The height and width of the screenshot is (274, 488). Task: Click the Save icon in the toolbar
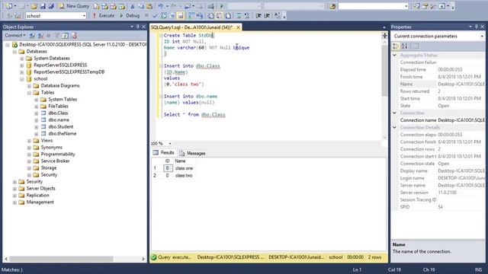(x=43, y=6)
